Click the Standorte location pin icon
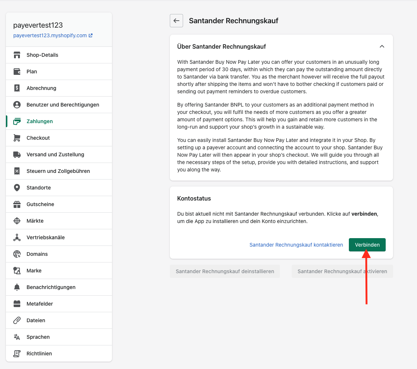This screenshot has height=369, width=417. tap(17, 188)
